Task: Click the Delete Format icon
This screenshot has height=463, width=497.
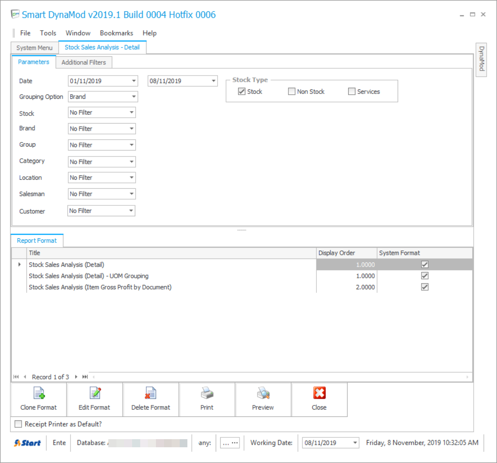Action: tap(151, 393)
